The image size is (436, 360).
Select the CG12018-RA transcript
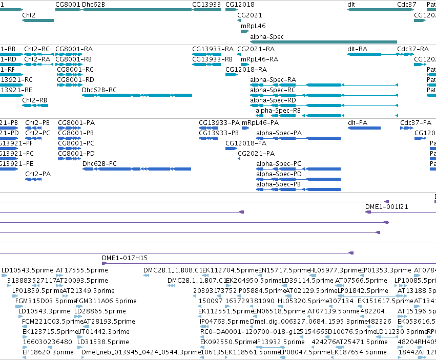(x=232, y=75)
